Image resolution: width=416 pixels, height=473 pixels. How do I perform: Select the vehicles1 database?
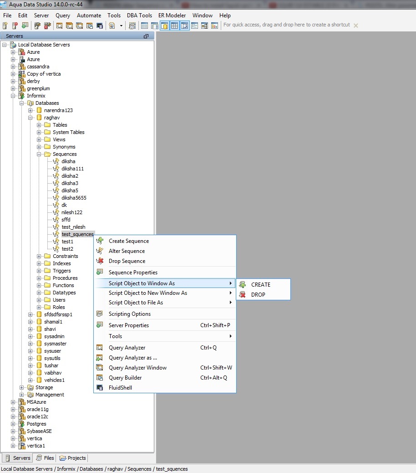click(54, 380)
